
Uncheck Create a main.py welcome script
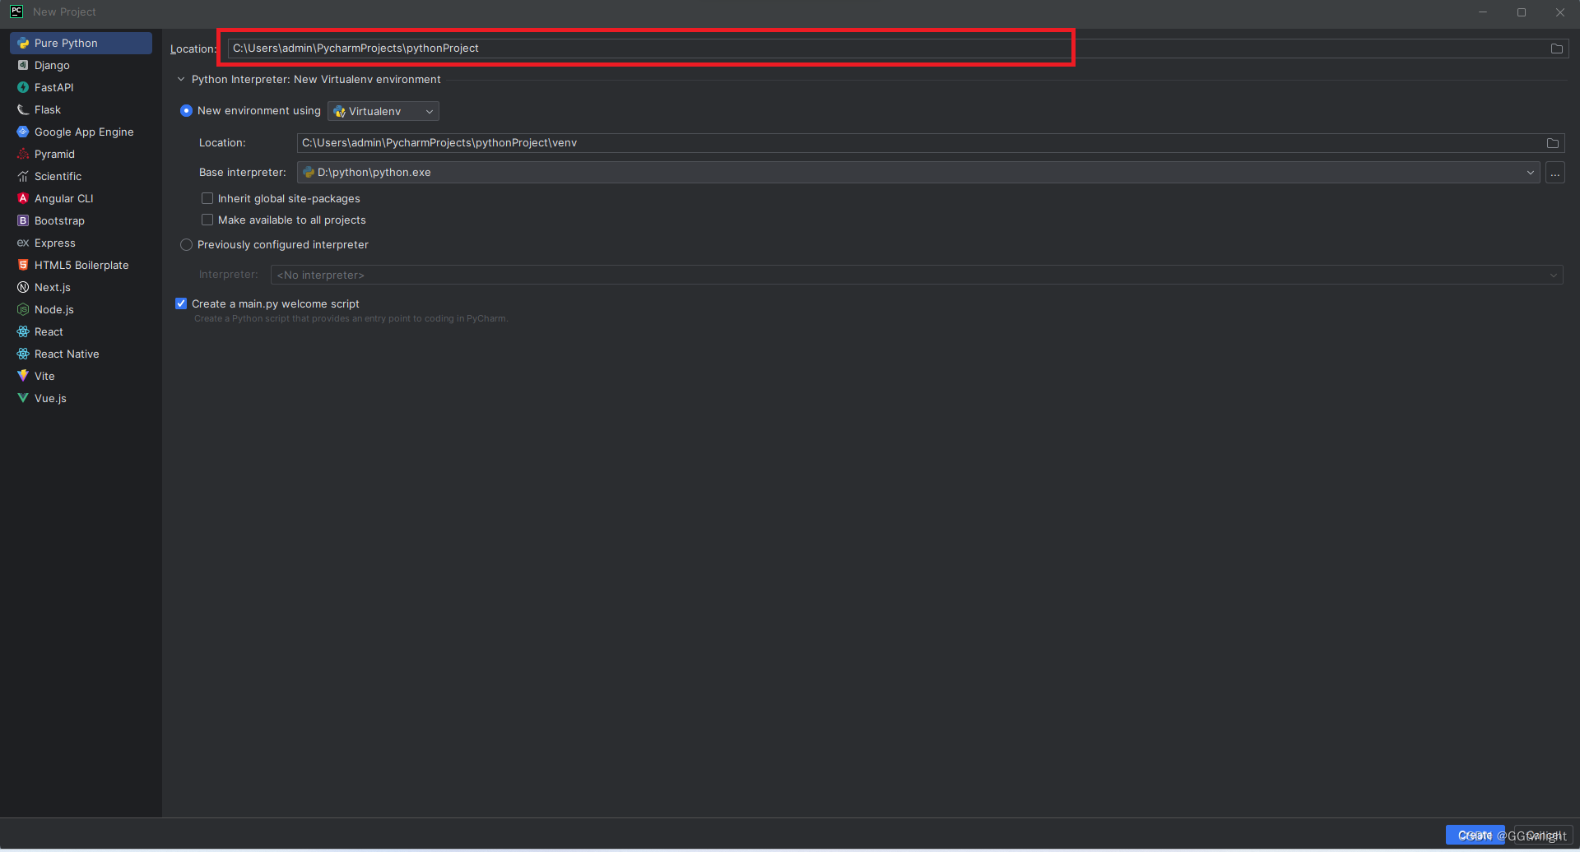click(181, 304)
